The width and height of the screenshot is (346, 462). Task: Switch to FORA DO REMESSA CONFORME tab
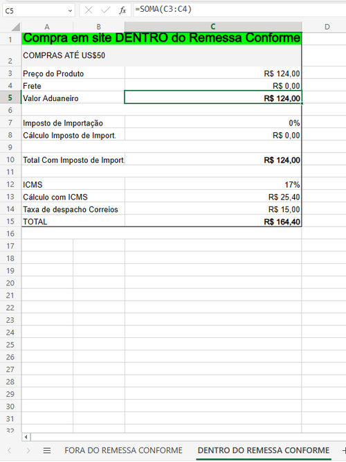tap(123, 450)
